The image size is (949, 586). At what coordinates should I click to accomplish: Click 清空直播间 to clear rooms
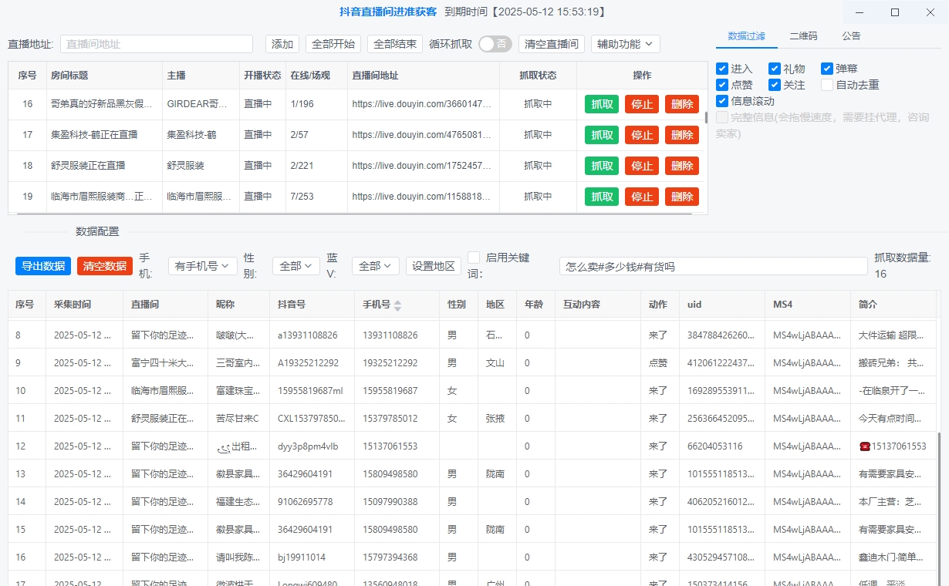(x=550, y=44)
